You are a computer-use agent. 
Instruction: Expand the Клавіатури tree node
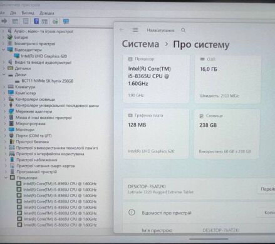point(4,87)
